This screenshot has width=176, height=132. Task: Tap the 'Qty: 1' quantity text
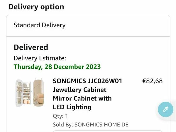(60, 116)
